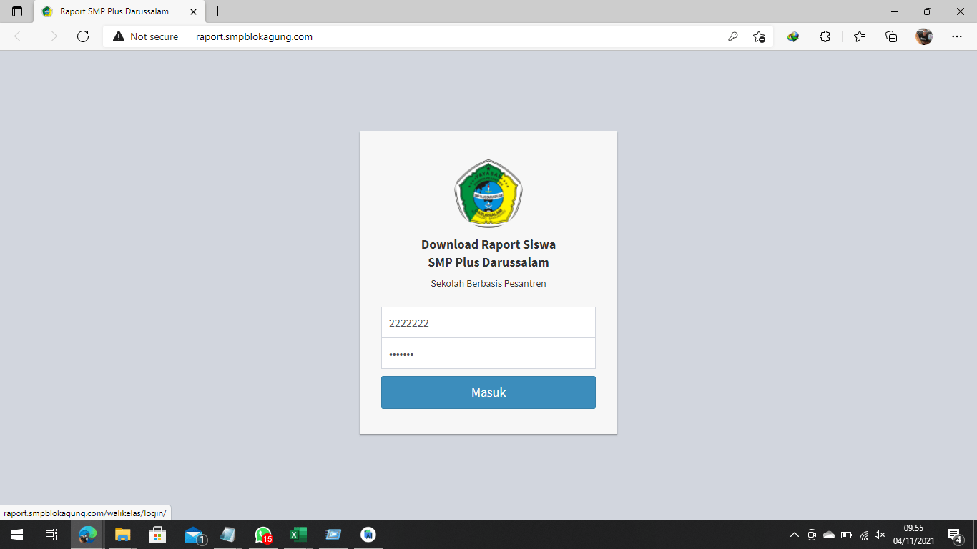Open the Mail app on taskbar
Screen dimensions: 977x549
[194, 535]
